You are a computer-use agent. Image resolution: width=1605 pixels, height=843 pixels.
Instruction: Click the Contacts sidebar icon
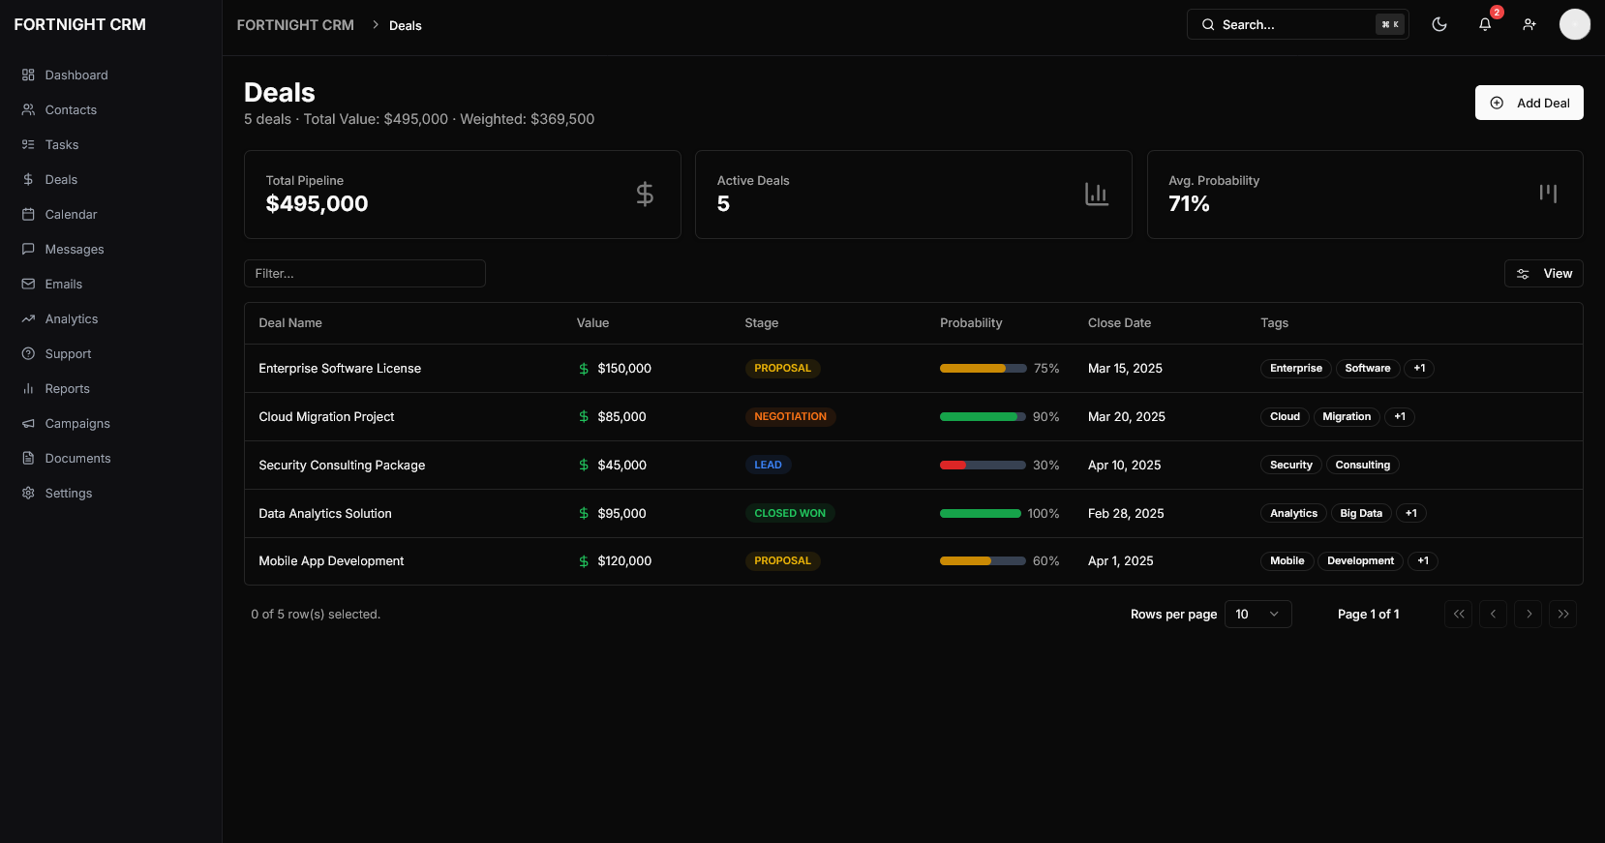28,109
